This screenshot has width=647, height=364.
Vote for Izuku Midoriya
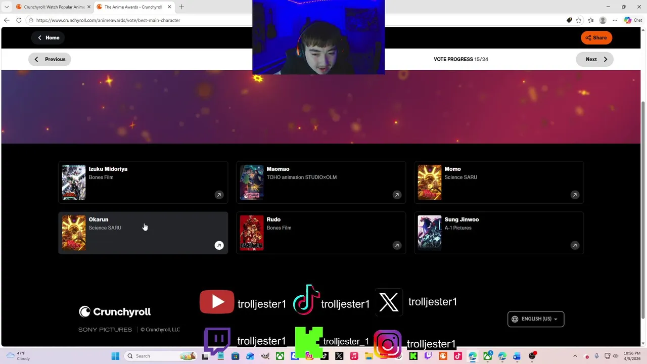[x=143, y=182]
